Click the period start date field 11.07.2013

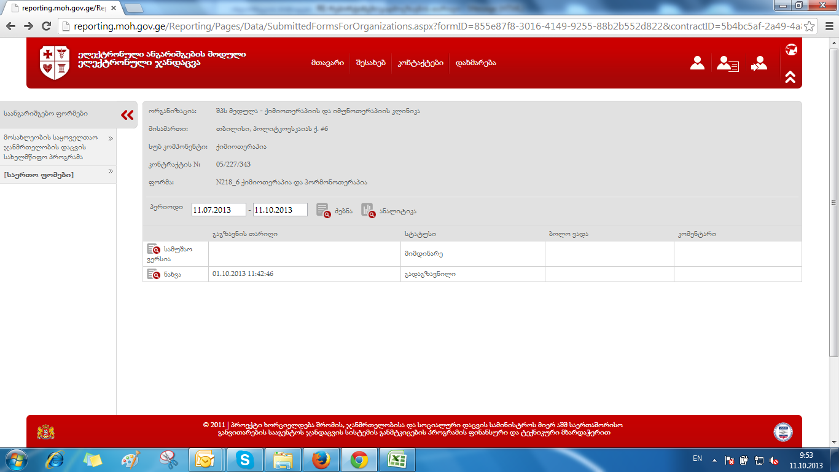pyautogui.click(x=218, y=210)
